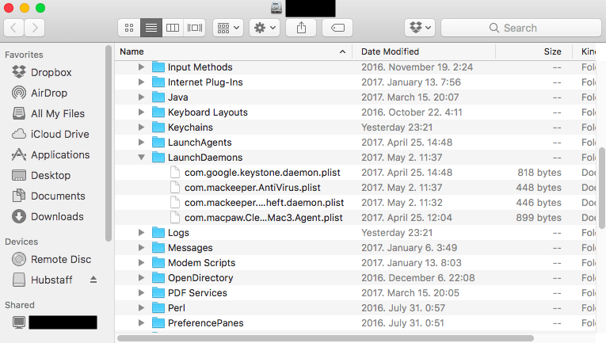Sort by the Date Modified column header
The width and height of the screenshot is (606, 343).
tap(424, 51)
